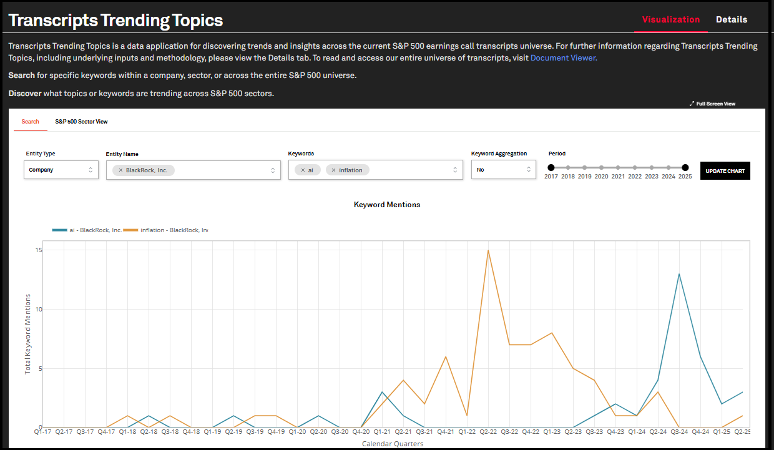Click the 2017 start handle on Period slider
The image size is (774, 450).
tap(551, 167)
